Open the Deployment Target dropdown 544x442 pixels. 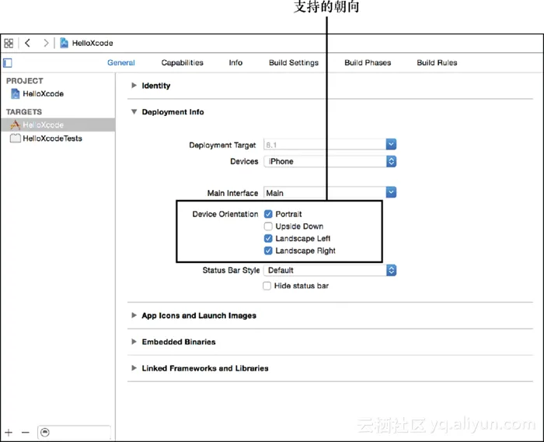391,144
